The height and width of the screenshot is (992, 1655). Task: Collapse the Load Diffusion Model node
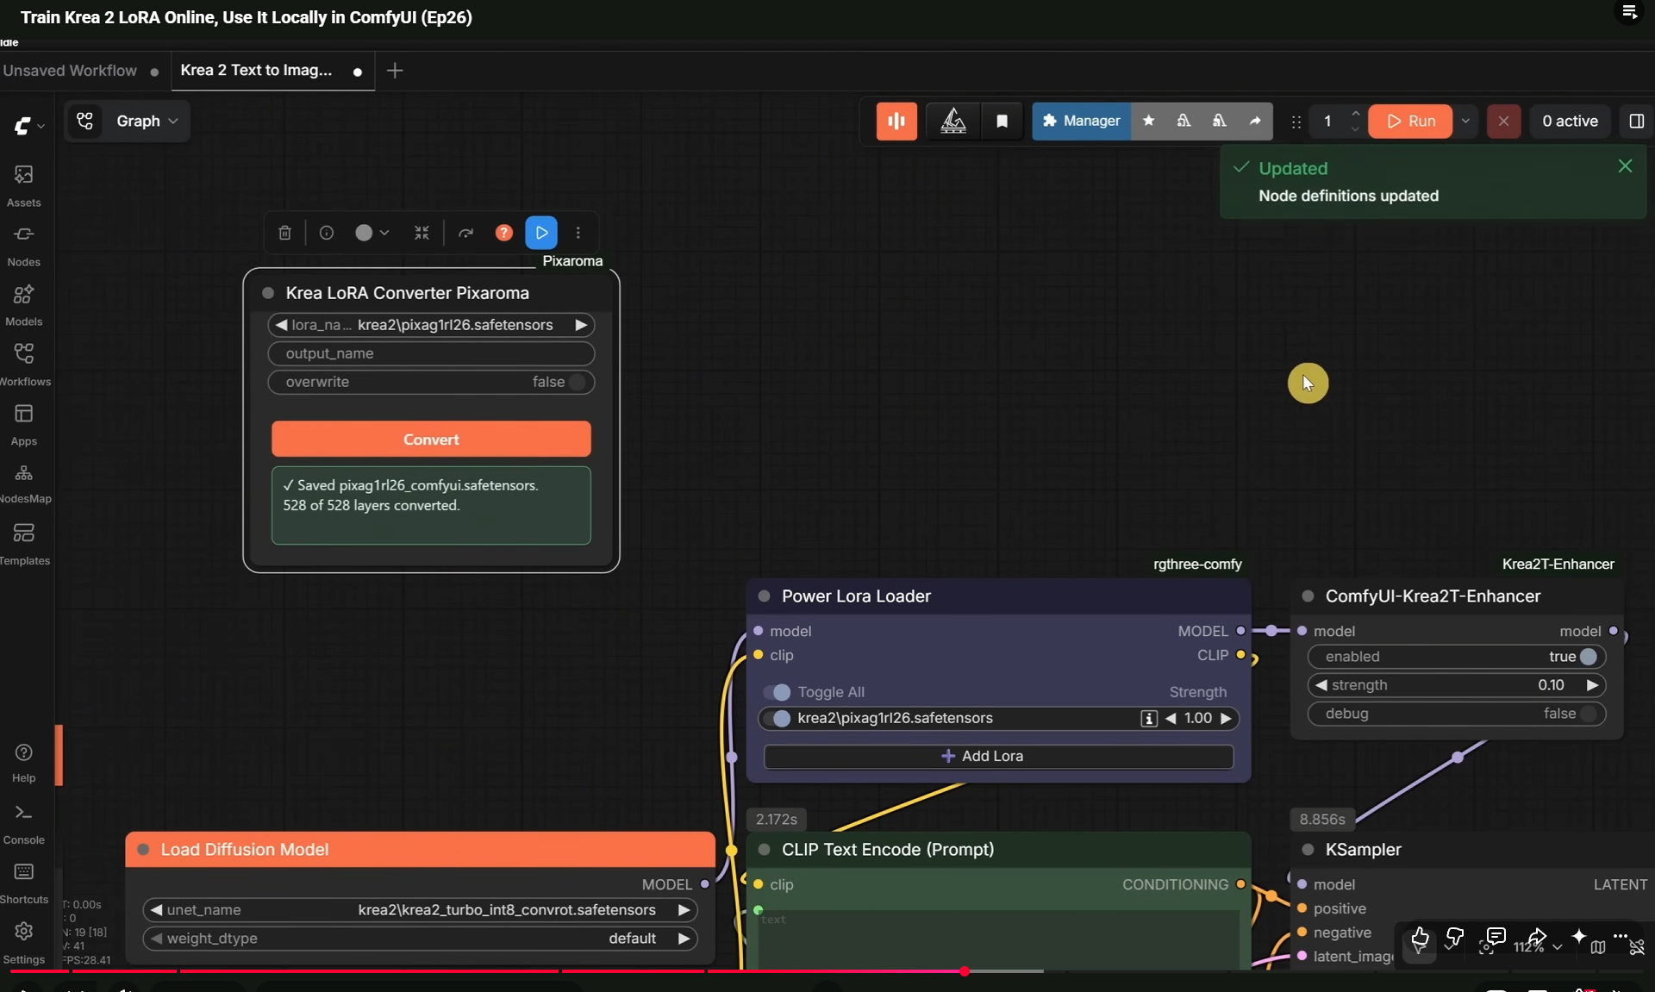point(143,850)
